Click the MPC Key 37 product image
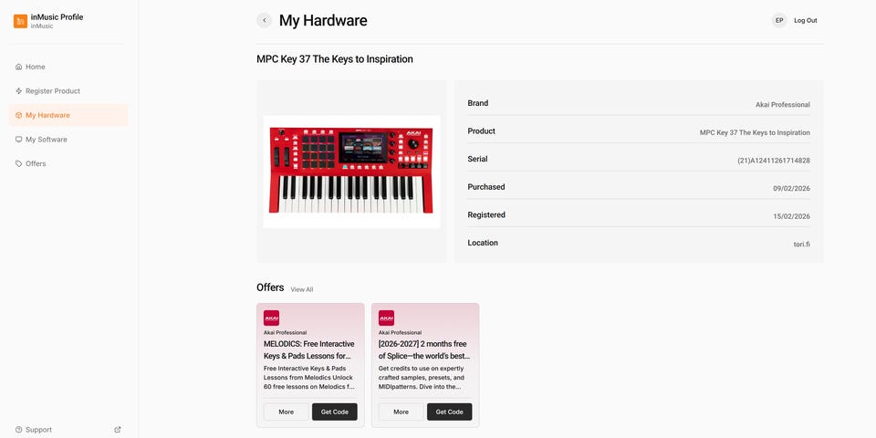 (351, 172)
